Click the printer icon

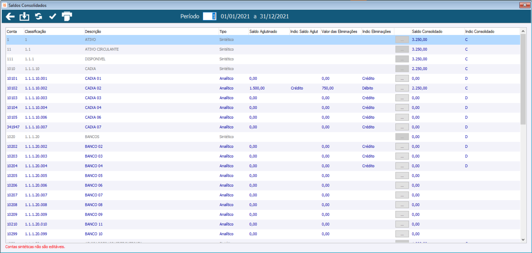pyautogui.click(x=67, y=16)
